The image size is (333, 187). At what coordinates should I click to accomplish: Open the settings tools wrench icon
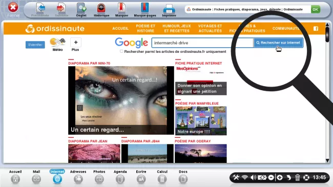[x=236, y=177]
